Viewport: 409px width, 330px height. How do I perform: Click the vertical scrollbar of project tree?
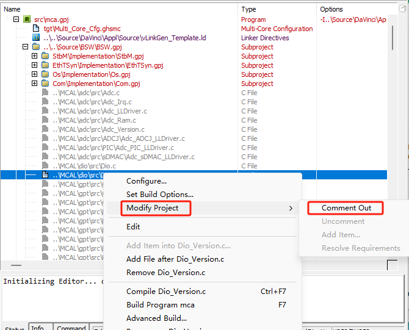[393, 122]
